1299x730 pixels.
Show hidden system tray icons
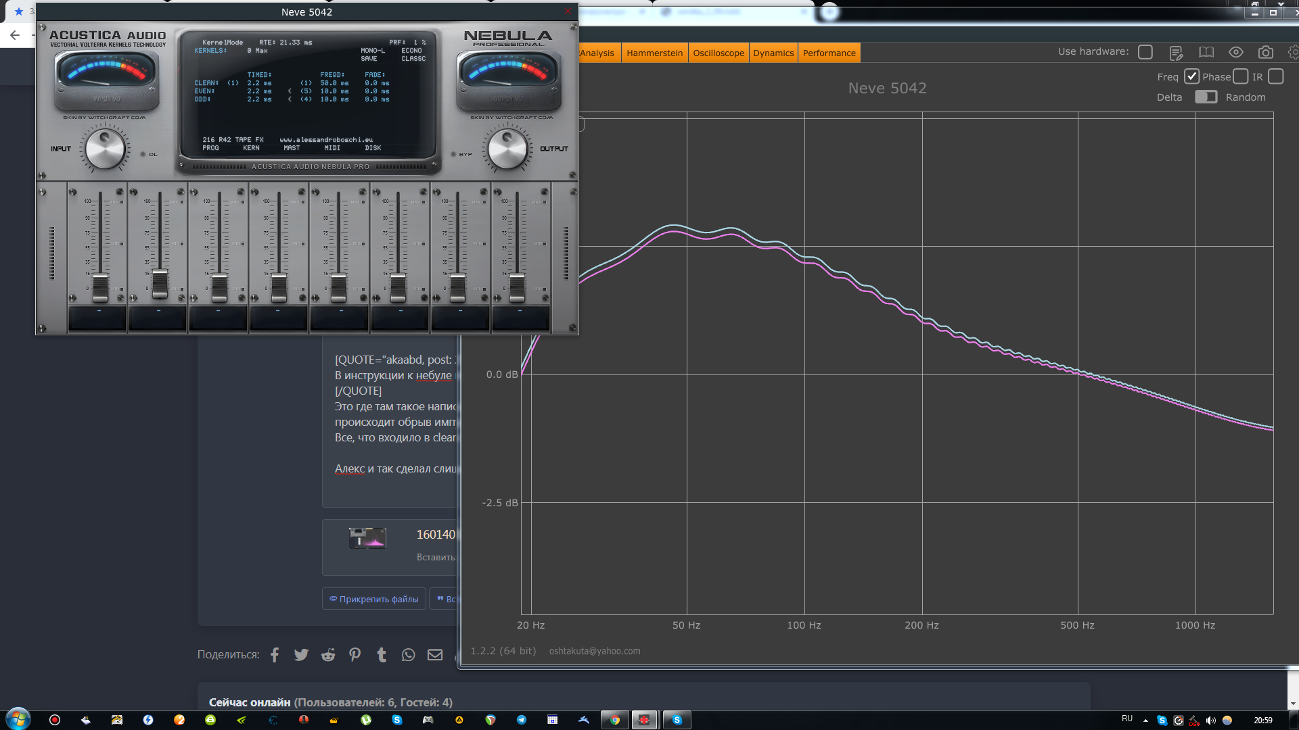pyautogui.click(x=1145, y=721)
